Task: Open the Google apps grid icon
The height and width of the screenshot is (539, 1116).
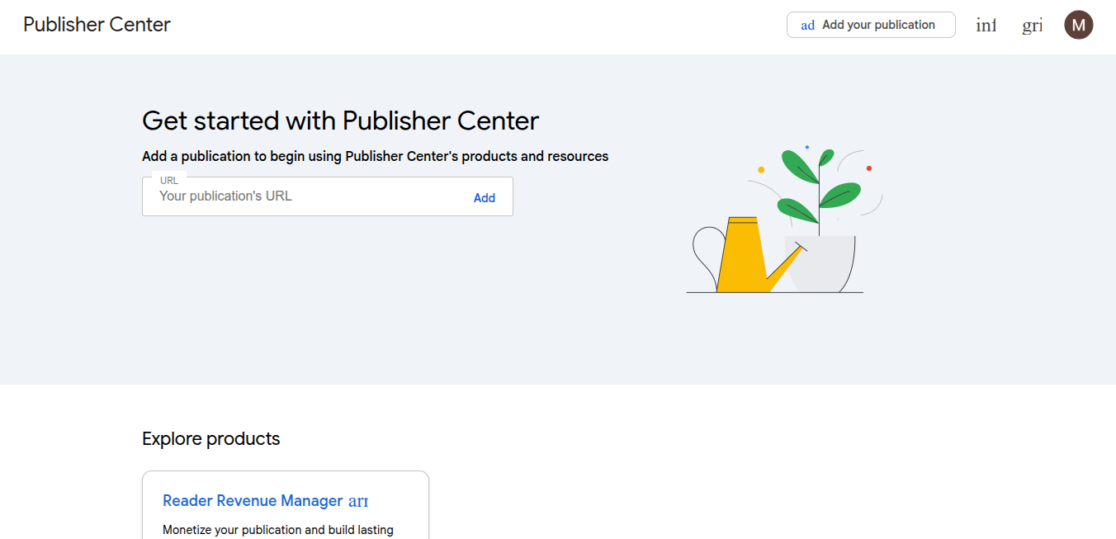Action: click(1032, 26)
